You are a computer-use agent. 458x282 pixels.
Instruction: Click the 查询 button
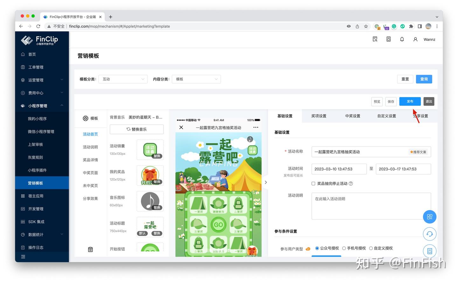pos(424,79)
